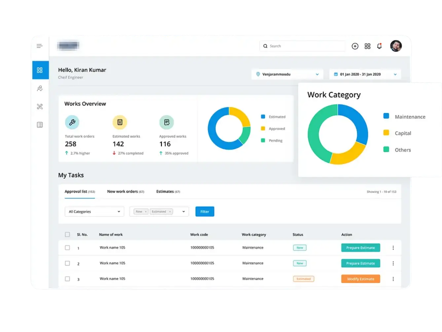Select the dashboard grid icon in sidebar
The width and height of the screenshot is (442, 332).
click(40, 70)
